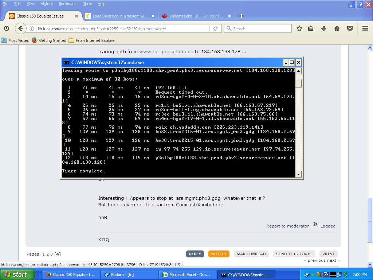
Task: Open the Bookmarks menu
Action: (68, 4)
